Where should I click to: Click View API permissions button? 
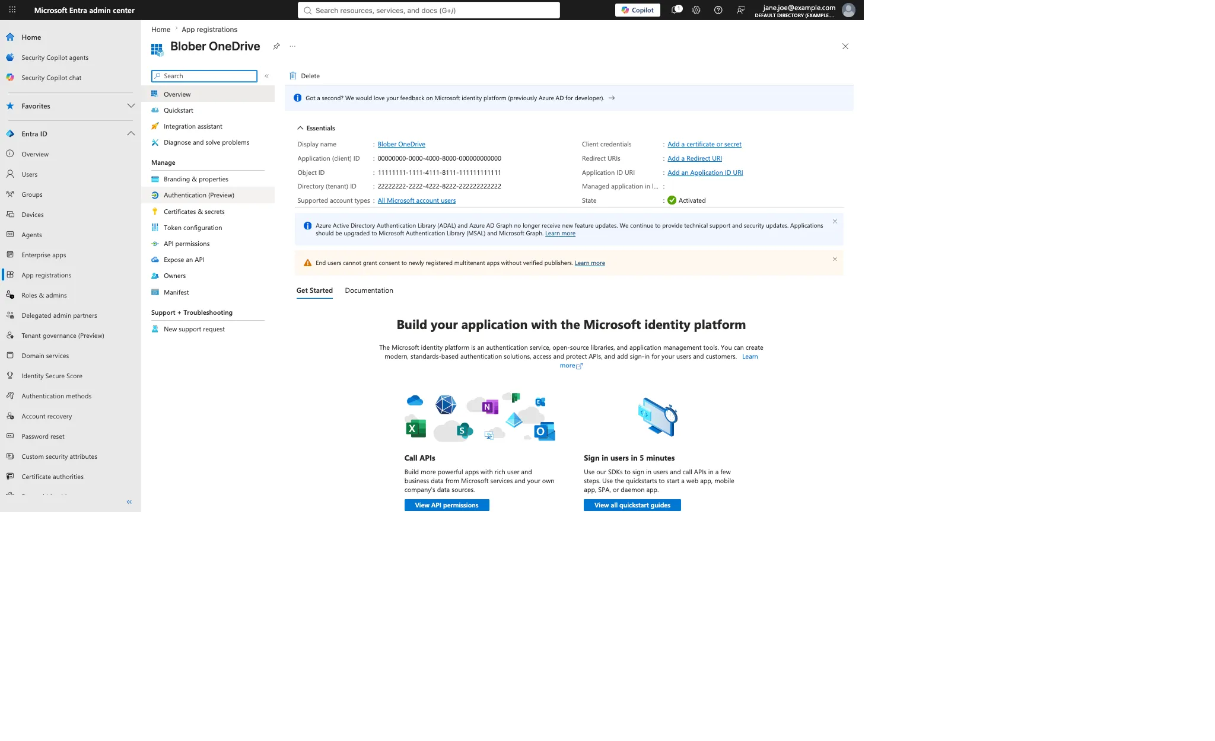(x=447, y=505)
